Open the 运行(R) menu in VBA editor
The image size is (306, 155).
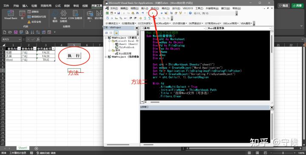176,8
